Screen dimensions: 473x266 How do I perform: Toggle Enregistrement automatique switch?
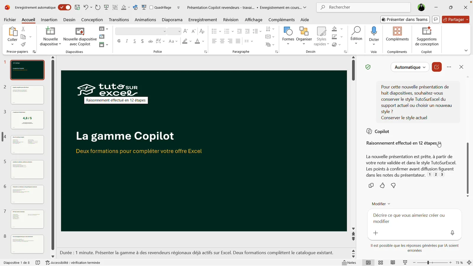64,7
